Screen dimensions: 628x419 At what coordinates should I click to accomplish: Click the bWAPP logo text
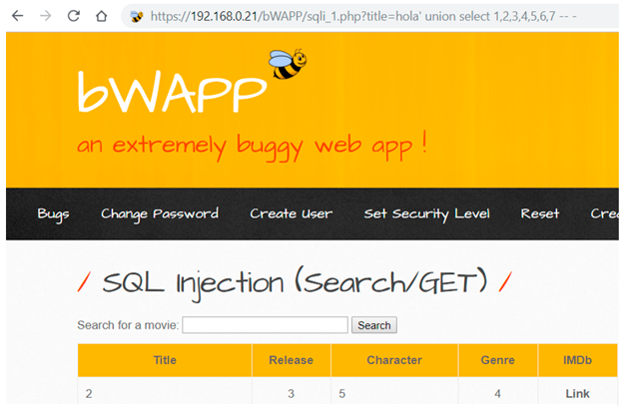click(x=172, y=93)
